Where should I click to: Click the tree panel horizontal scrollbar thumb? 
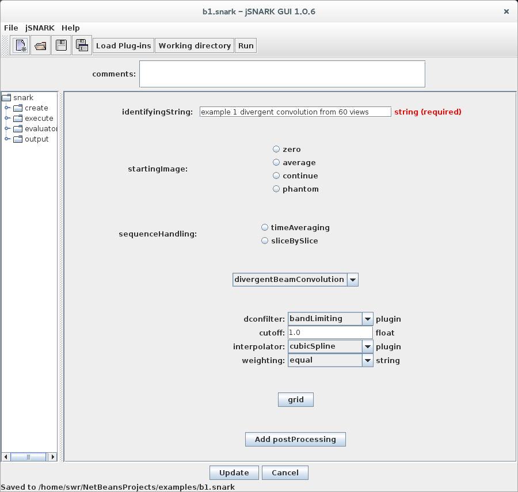coord(28,457)
